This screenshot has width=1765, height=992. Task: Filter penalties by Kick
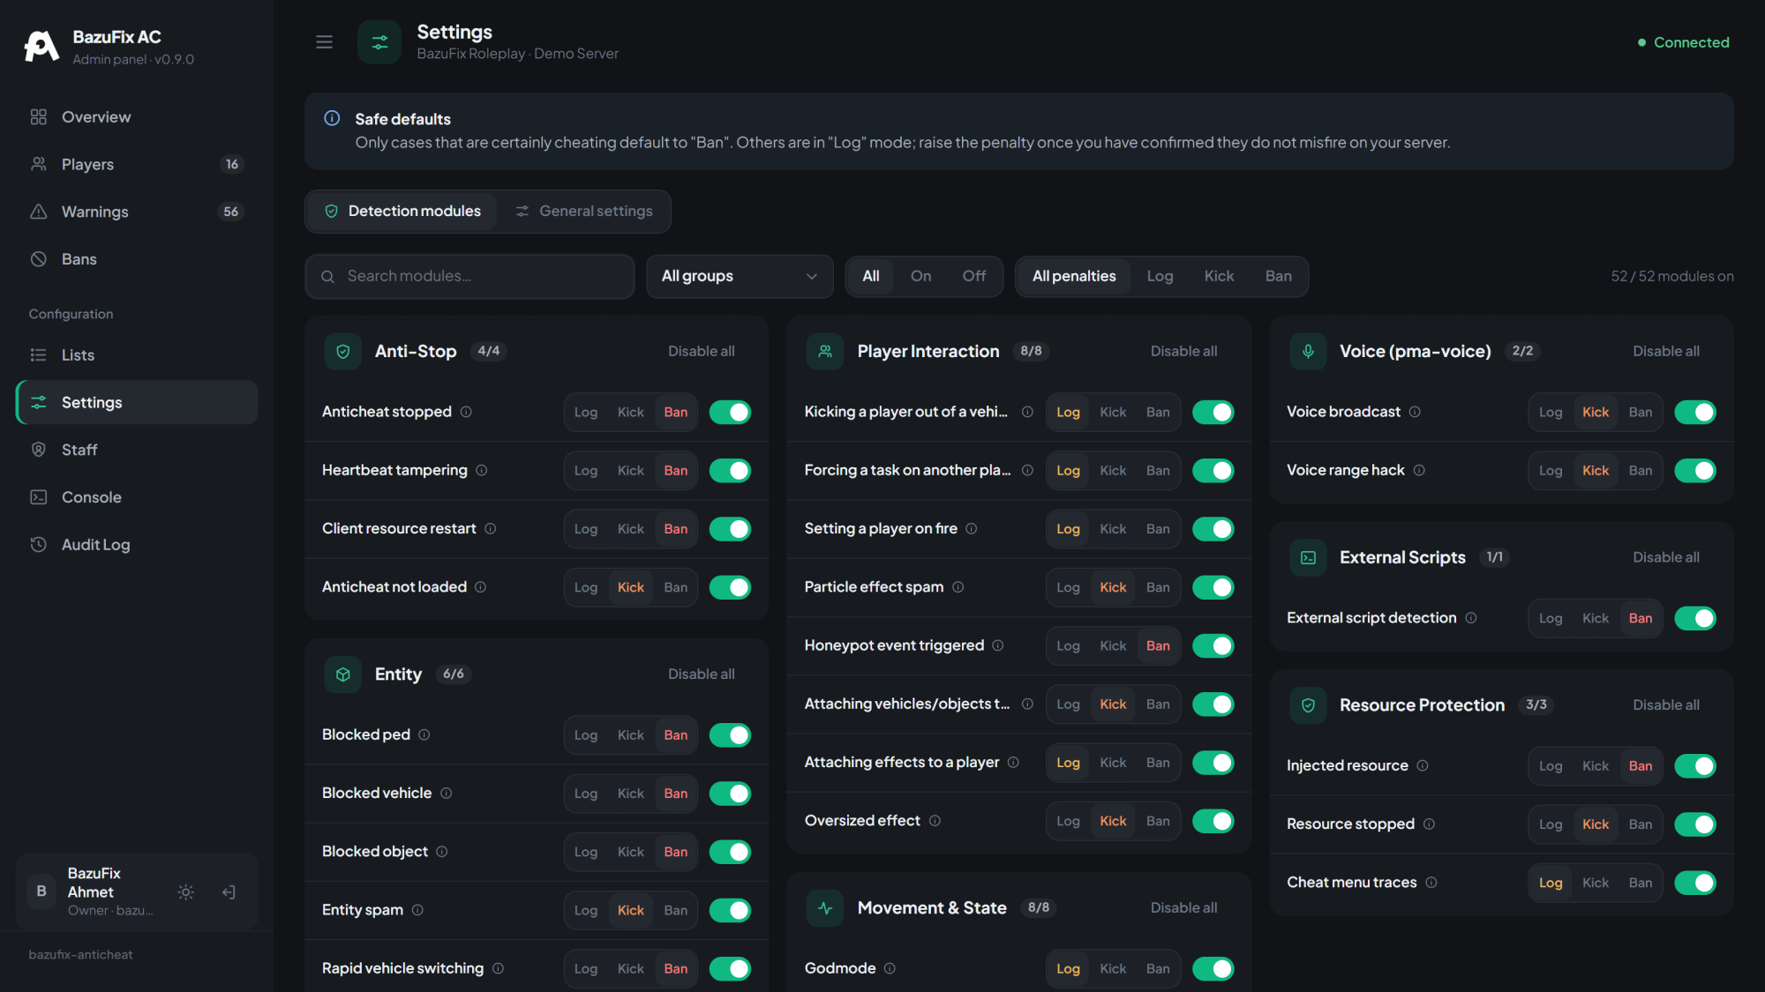pos(1219,276)
